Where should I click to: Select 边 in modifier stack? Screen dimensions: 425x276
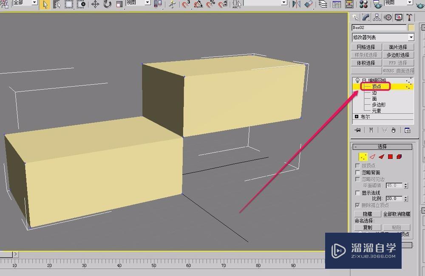point(374,93)
